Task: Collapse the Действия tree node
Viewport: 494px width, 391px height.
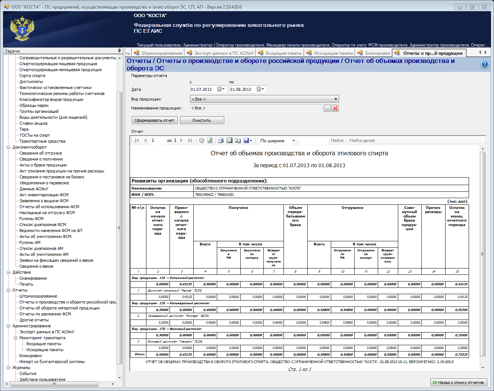Action: pyautogui.click(x=9, y=272)
